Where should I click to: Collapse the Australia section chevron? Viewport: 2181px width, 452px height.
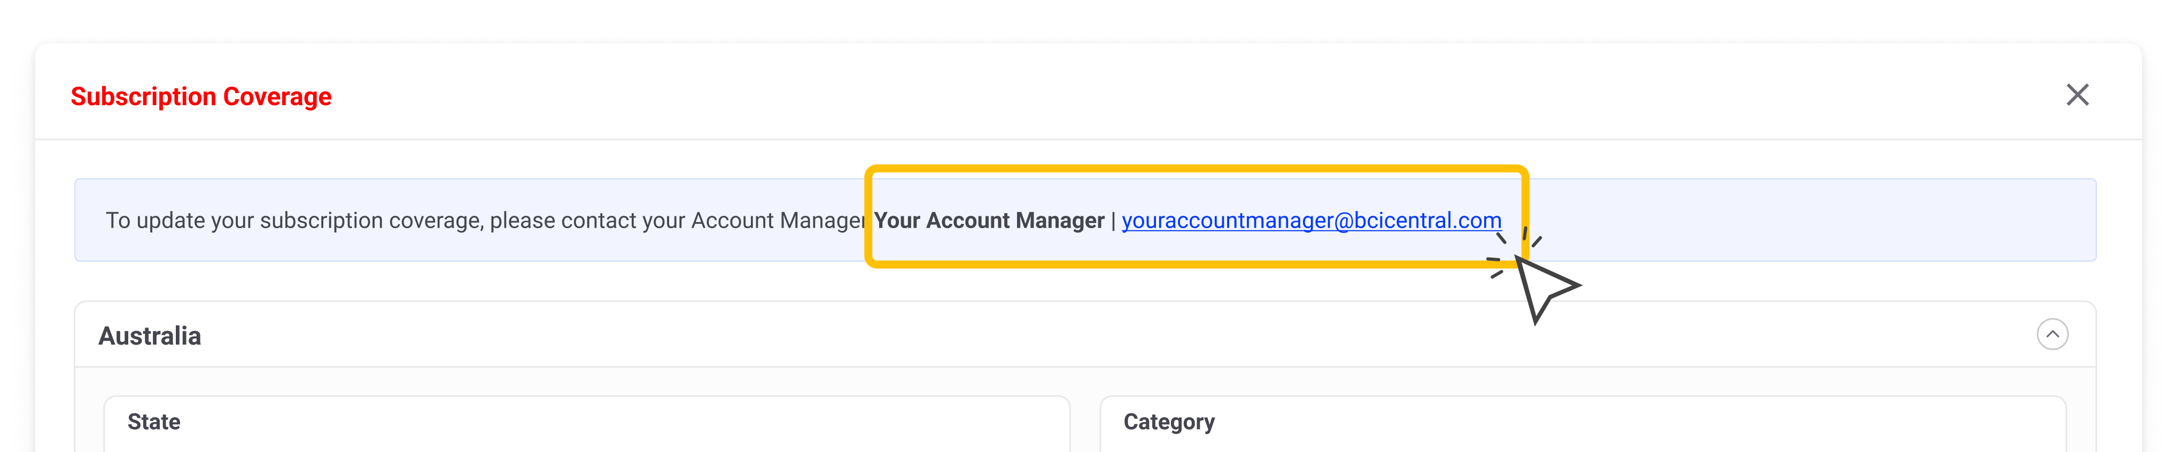click(x=2052, y=334)
